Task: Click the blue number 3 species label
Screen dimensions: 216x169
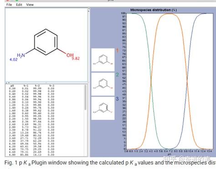Action: 117,99
